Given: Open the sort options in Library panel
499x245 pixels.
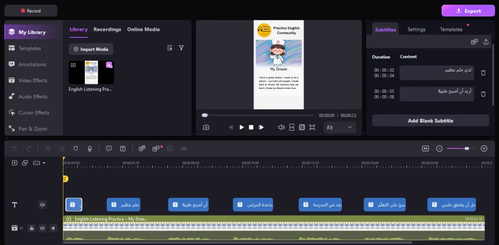Looking at the screenshot, I should [x=170, y=48].
